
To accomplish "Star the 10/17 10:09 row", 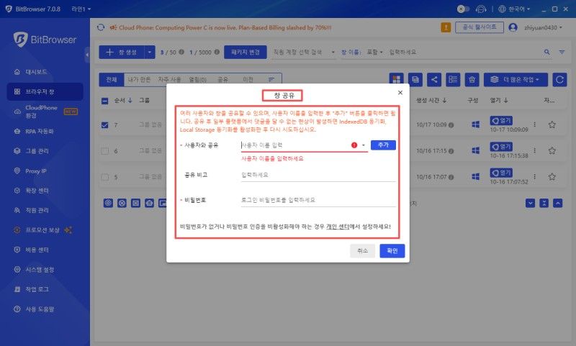I will coord(552,124).
